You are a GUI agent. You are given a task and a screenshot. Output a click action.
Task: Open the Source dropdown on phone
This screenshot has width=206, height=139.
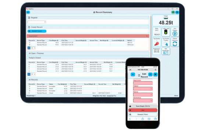[x=143, y=95]
